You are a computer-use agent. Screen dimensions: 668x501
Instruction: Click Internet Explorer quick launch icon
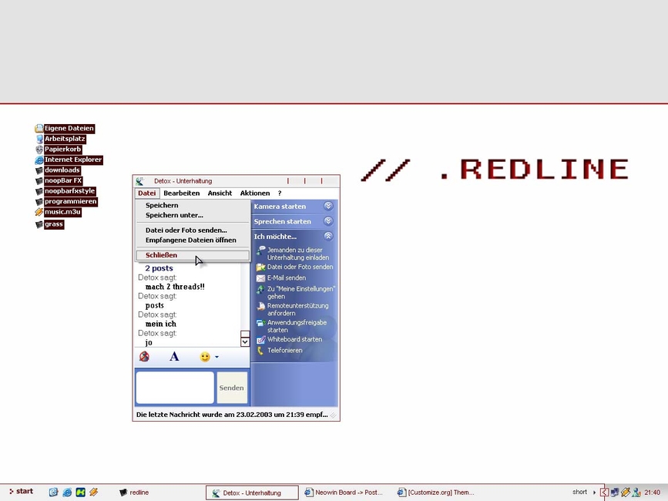click(67, 493)
